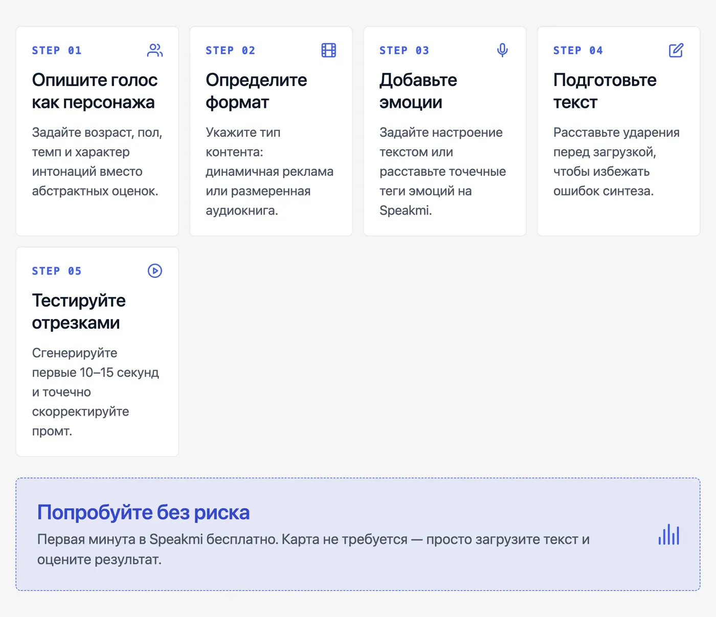Viewport: 716px width, 617px height.
Task: Select the heading "Определите формат"
Action: (256, 91)
